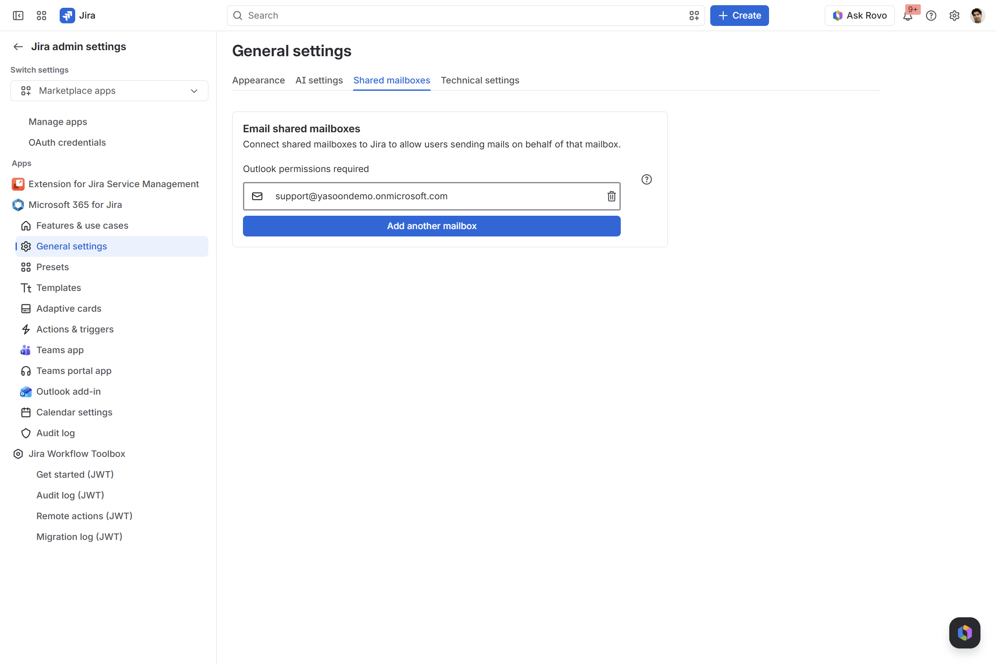Click the Extension for Jira Service Management icon

(x=18, y=184)
